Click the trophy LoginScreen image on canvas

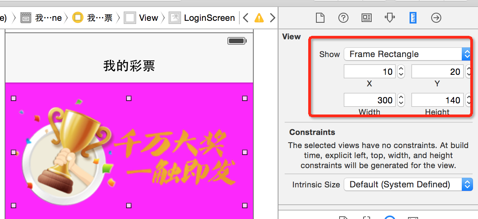pyautogui.click(x=129, y=152)
